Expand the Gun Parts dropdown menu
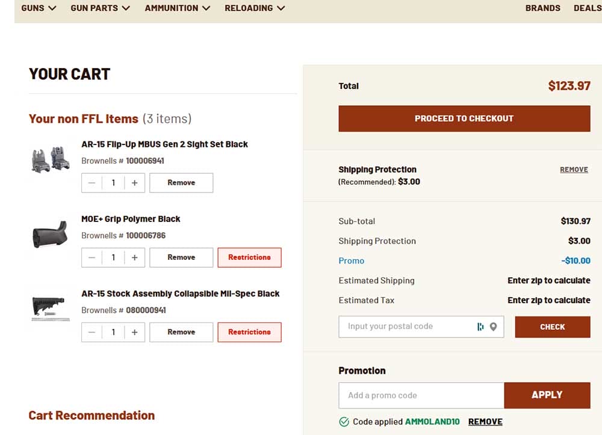602x435 pixels. (100, 8)
